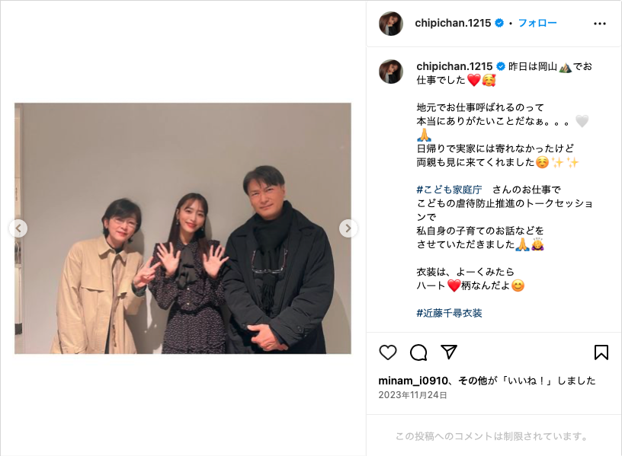
Task: Open the profile avatar beside the caption
Action: [x=391, y=72]
